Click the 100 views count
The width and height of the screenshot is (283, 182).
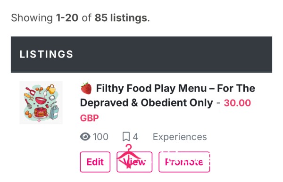(x=101, y=137)
